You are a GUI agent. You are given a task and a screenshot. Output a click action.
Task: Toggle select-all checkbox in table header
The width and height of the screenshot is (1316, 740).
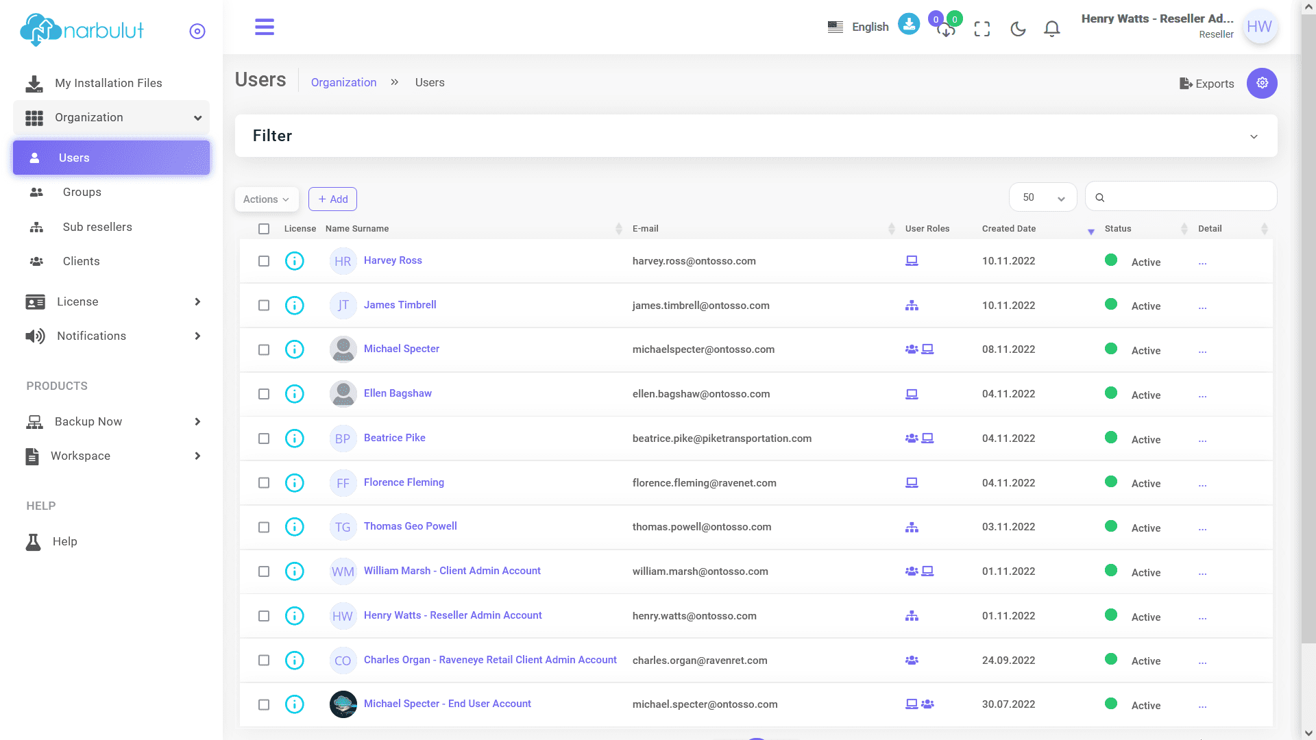(264, 229)
